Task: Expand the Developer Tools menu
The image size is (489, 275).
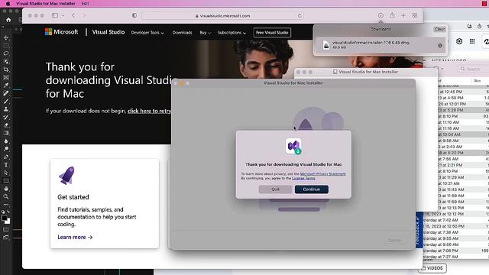Action: (x=147, y=32)
